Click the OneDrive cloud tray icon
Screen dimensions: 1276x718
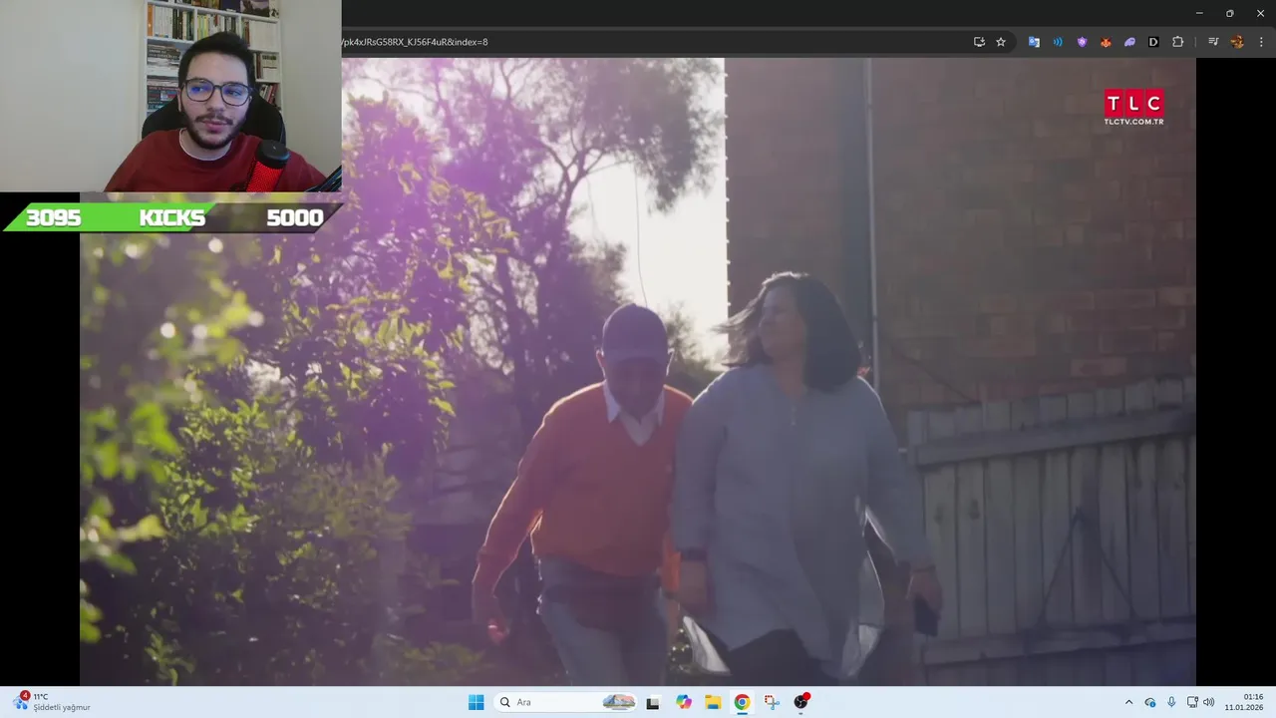point(1150,702)
